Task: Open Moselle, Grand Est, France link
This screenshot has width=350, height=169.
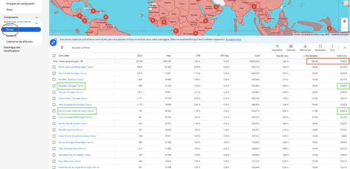Action: pos(70,130)
